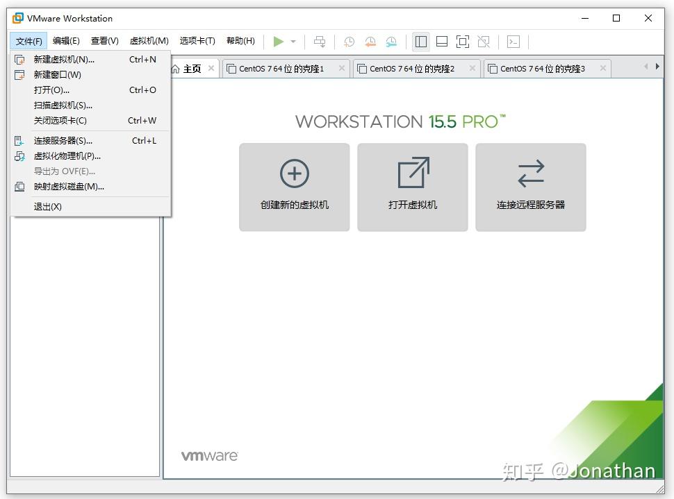Select 虚拟化物理机(P)... menu entry
Image resolution: width=674 pixels, height=499 pixels.
91,156
